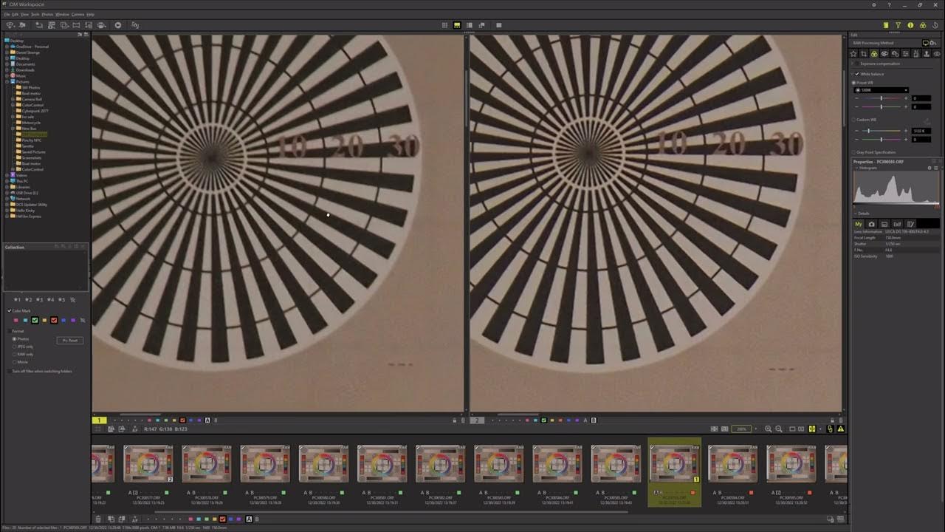Click the Custom WB temperature slider
Image resolution: width=945 pixels, height=532 pixels.
coord(881,131)
